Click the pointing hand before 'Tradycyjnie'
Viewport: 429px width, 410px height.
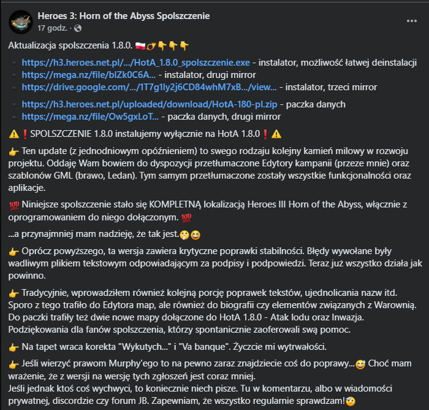(13, 293)
